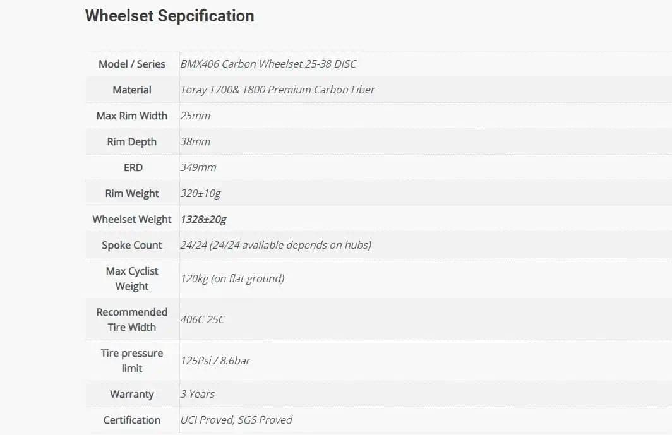Screen dimensions: 672x435
Task: Click the 3 Years warranty value
Action: tap(198, 394)
